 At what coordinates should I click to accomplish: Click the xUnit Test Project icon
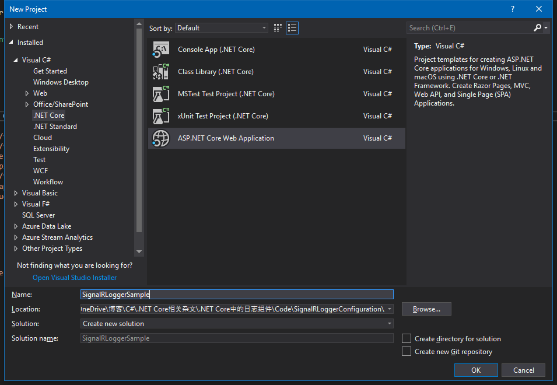pyautogui.click(x=161, y=116)
